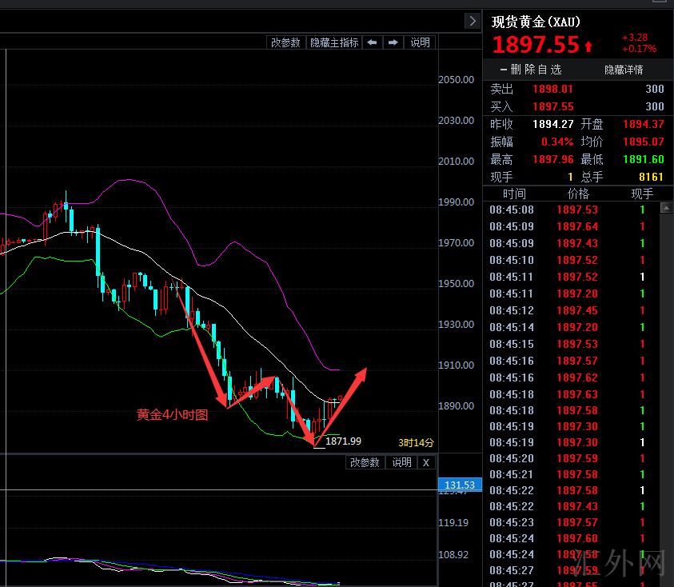
Task: Click the scroll-up arrow of tick list
Action: [666, 207]
